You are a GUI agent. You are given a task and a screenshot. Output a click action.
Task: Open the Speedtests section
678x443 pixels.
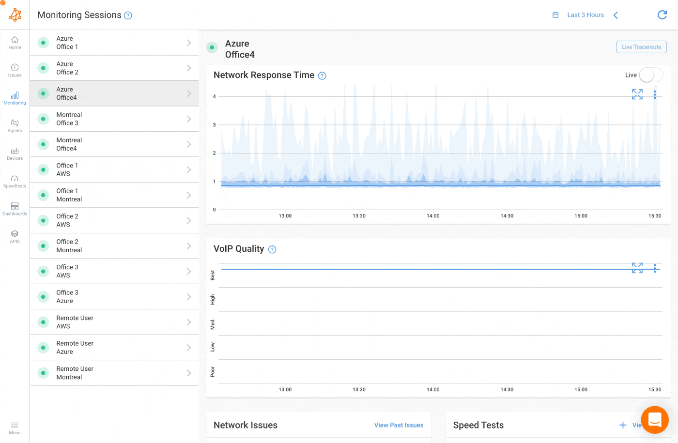click(15, 182)
